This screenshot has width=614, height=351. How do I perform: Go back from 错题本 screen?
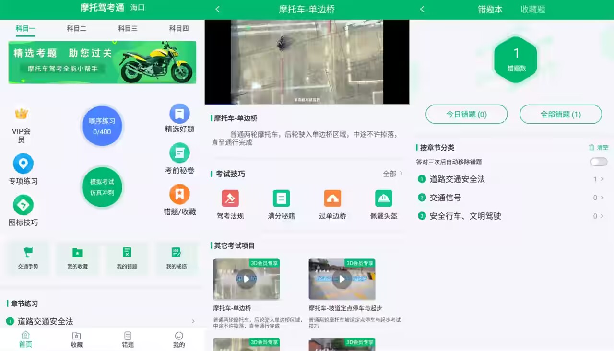(422, 9)
